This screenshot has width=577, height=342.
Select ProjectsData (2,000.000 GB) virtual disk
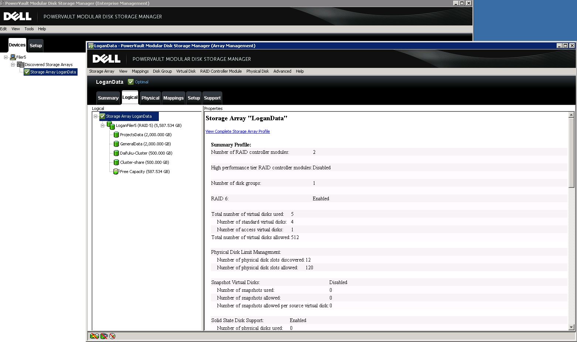[146, 135]
